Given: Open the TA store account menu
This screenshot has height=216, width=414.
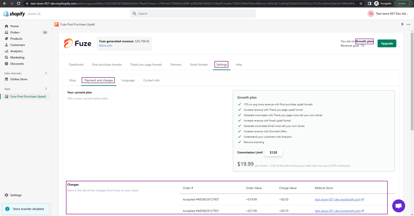Looking at the screenshot, I should (x=388, y=14).
